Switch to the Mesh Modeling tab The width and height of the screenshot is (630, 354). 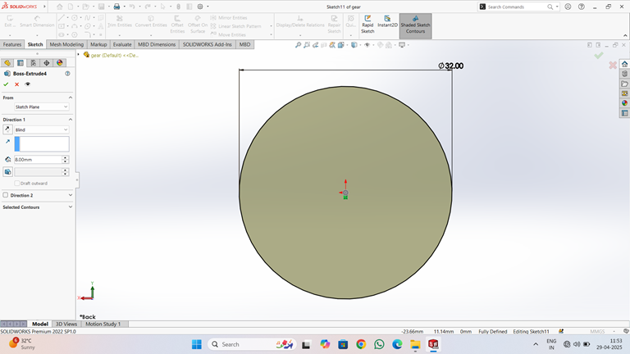(66, 44)
